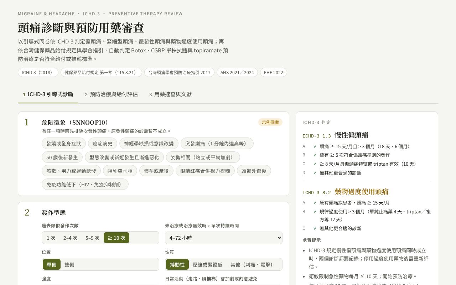
Task: Toggle the 發燒或全身症狀 red flag chip
Action: coord(64,144)
